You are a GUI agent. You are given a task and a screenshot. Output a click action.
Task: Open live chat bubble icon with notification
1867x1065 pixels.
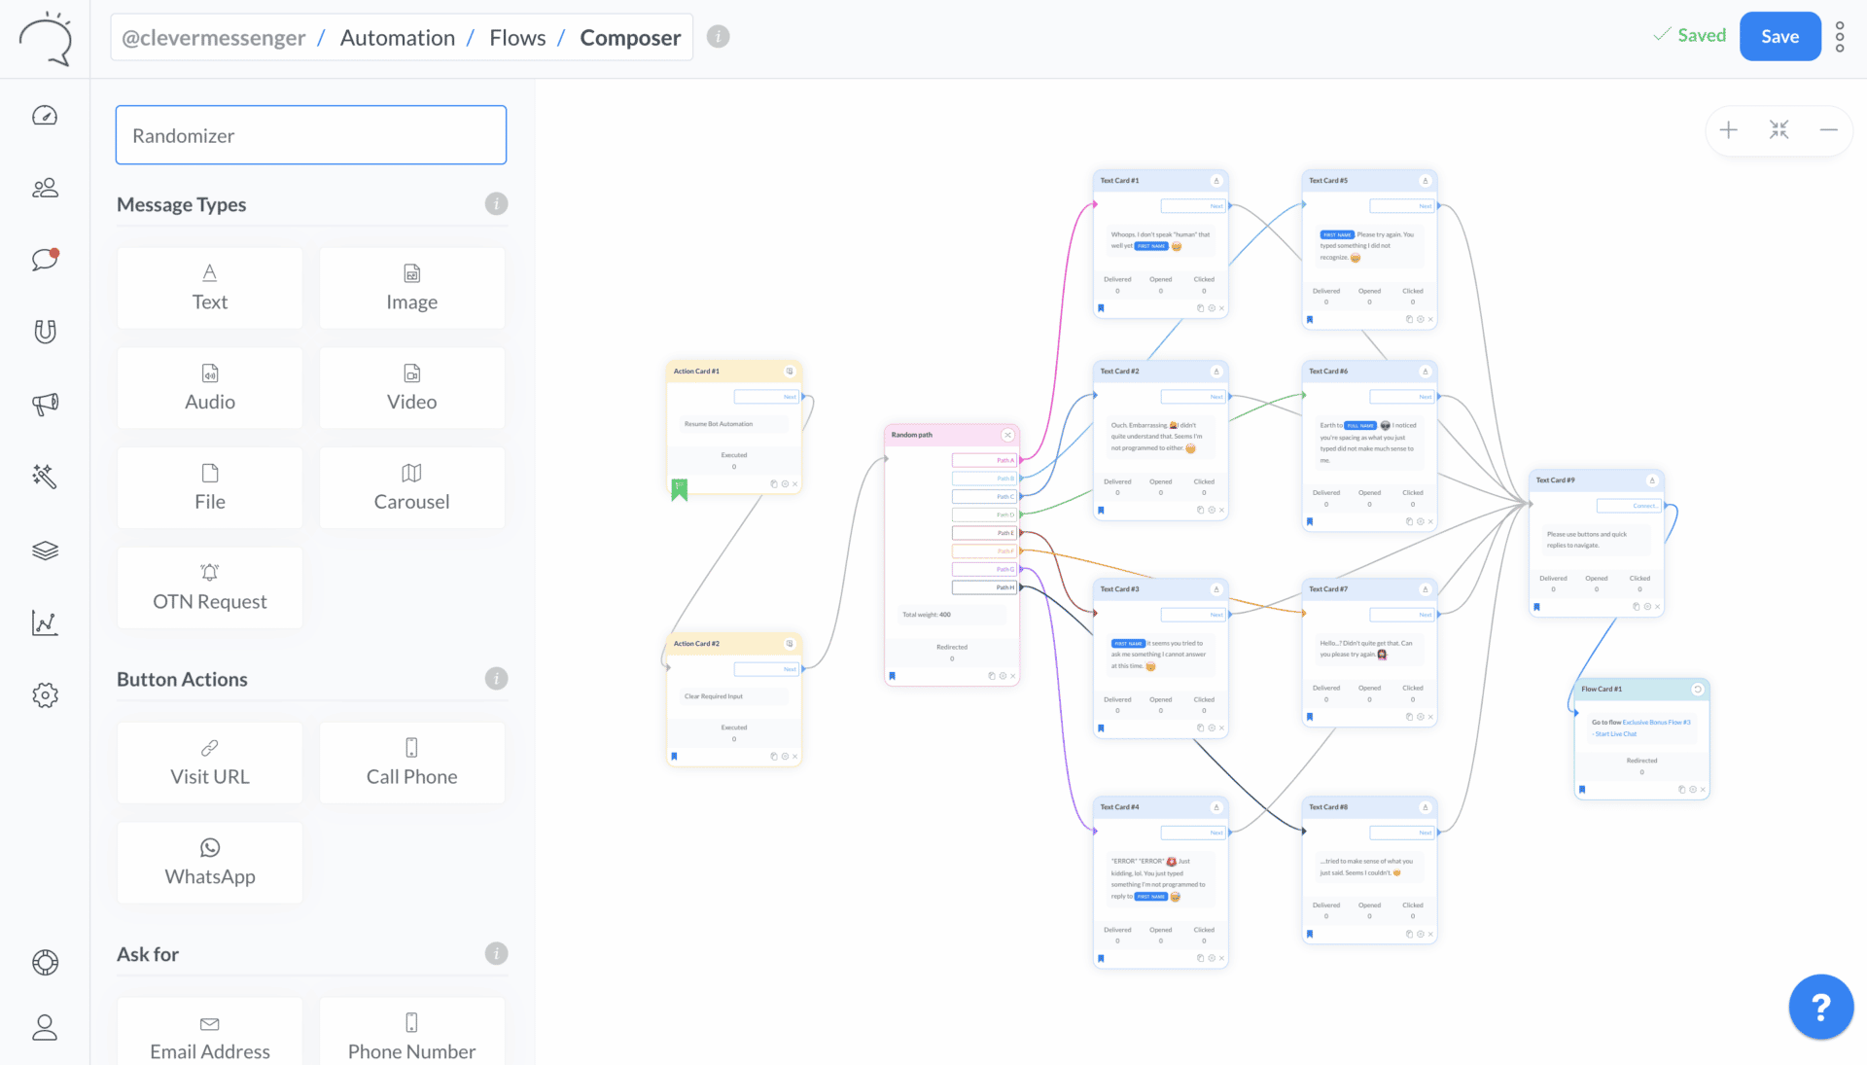coord(45,259)
